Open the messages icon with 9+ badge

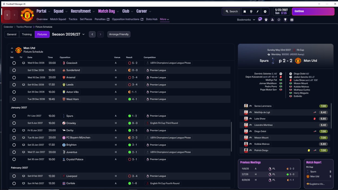point(260,20)
